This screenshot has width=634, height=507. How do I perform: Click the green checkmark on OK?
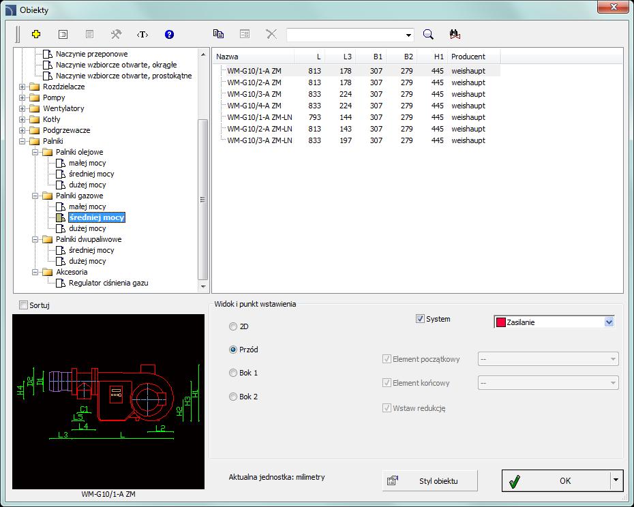click(x=514, y=481)
